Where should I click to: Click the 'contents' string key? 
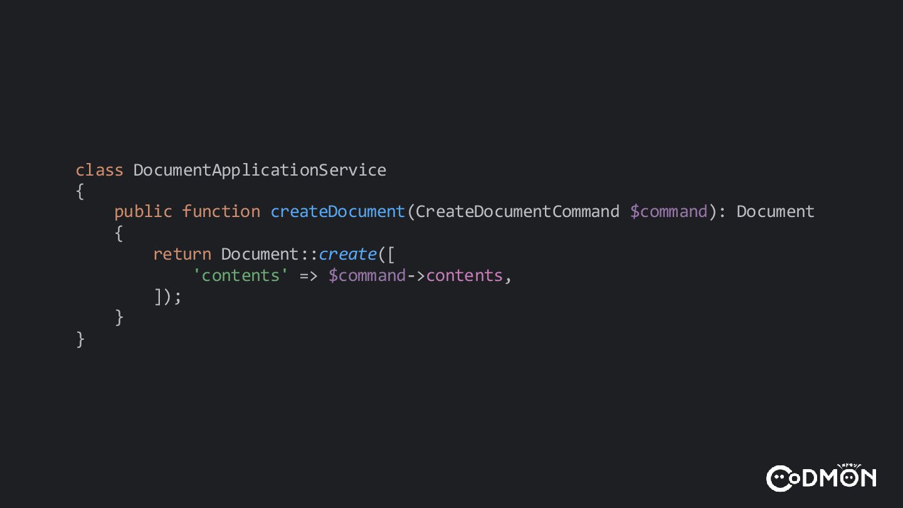coord(240,275)
